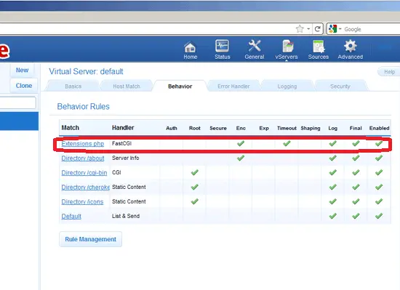
Task: Click the Google search engine icon
Action: [332, 29]
